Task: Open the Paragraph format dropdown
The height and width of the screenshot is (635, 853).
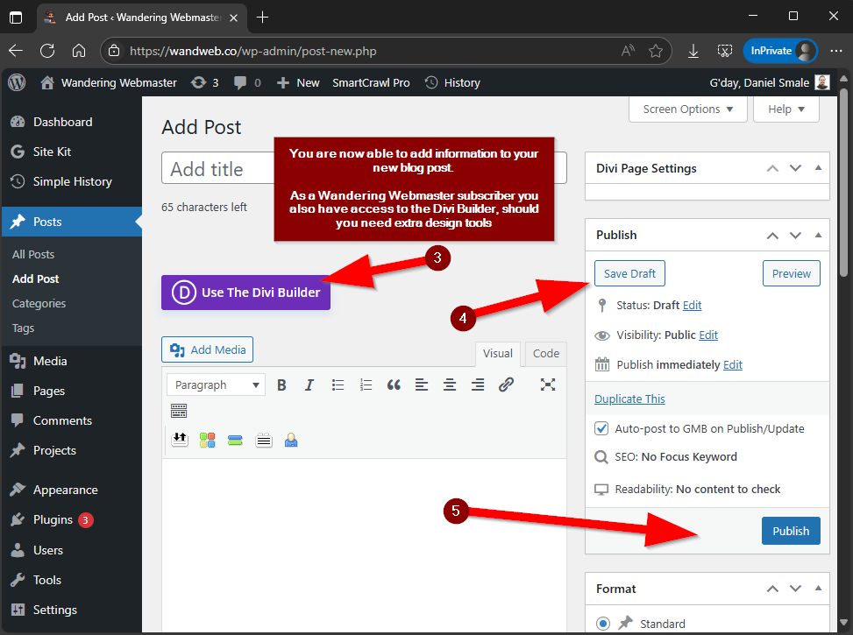Action: pos(217,385)
